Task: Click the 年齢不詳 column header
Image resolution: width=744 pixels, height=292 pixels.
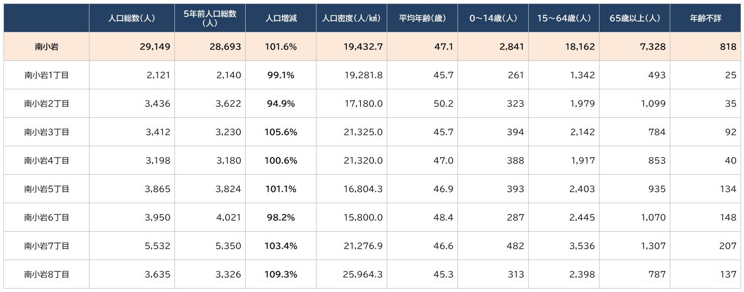Action: coord(705,18)
